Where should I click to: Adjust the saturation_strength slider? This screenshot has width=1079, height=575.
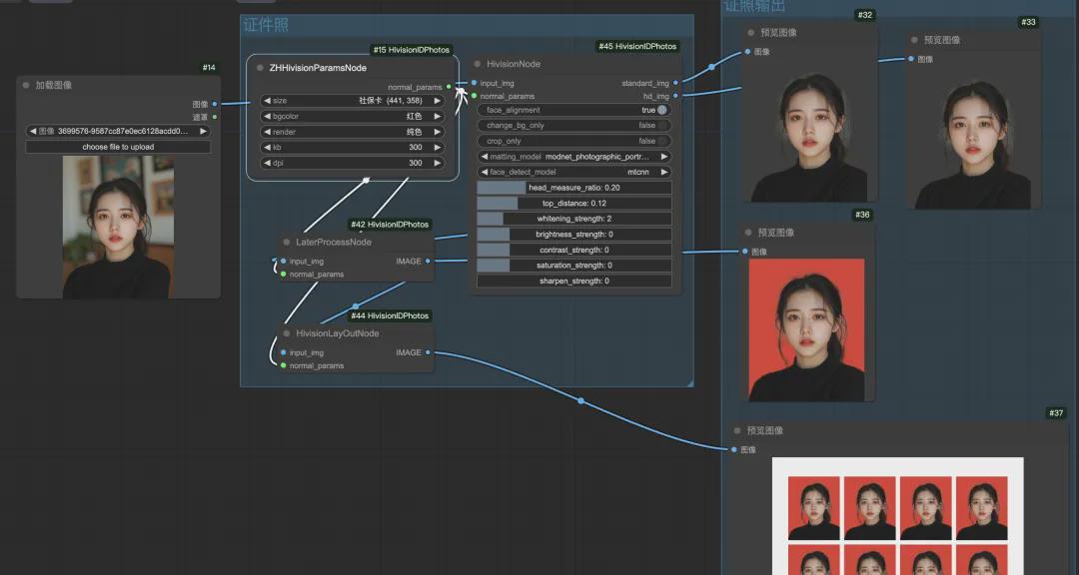click(573, 265)
